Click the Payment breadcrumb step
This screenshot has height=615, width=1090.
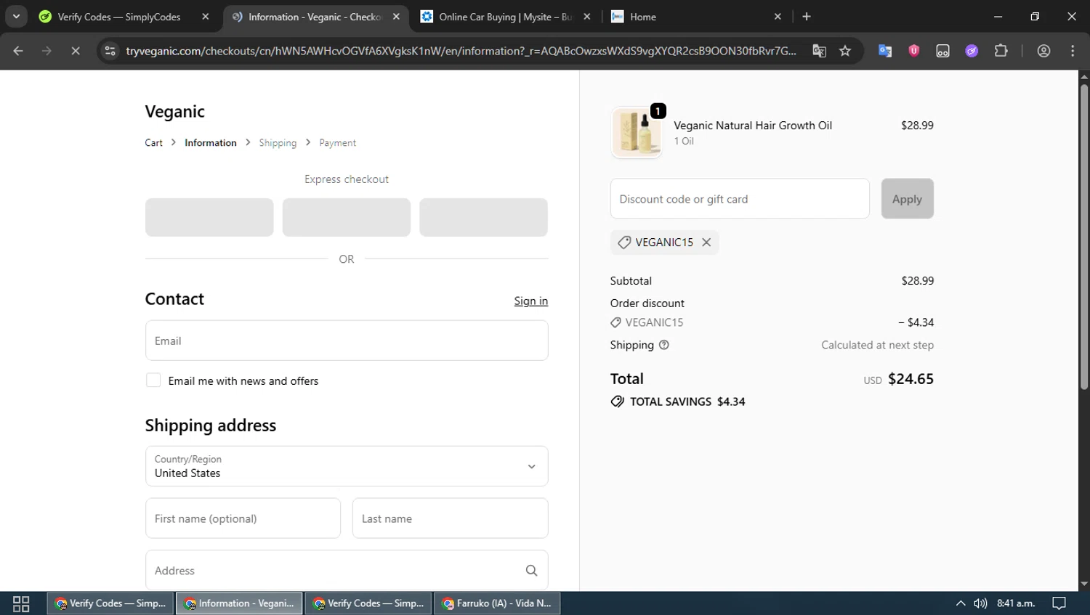(x=337, y=143)
